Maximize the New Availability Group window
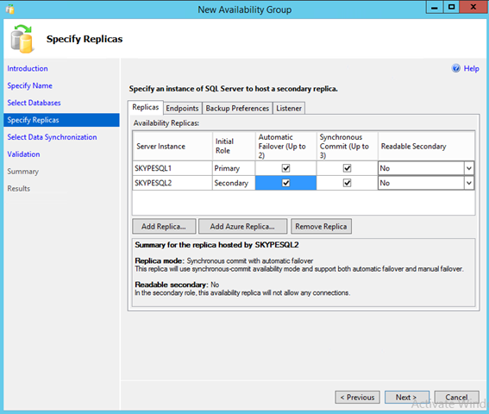This screenshot has height=414, width=489. pyautogui.click(x=451, y=7)
